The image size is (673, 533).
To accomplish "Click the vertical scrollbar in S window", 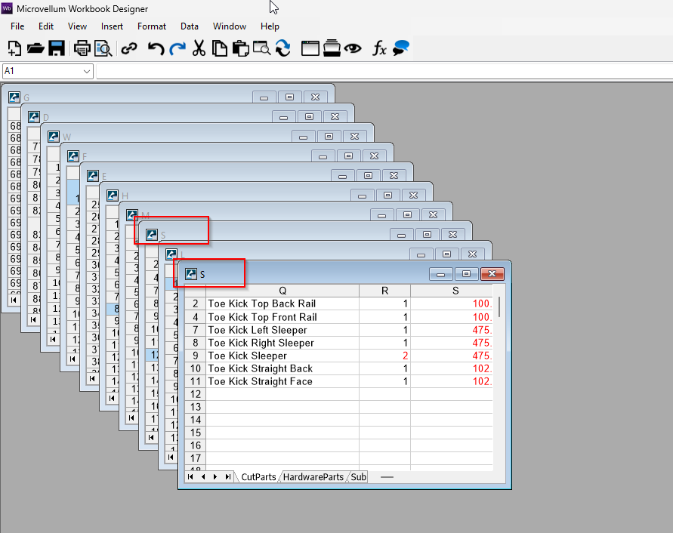I will (499, 308).
